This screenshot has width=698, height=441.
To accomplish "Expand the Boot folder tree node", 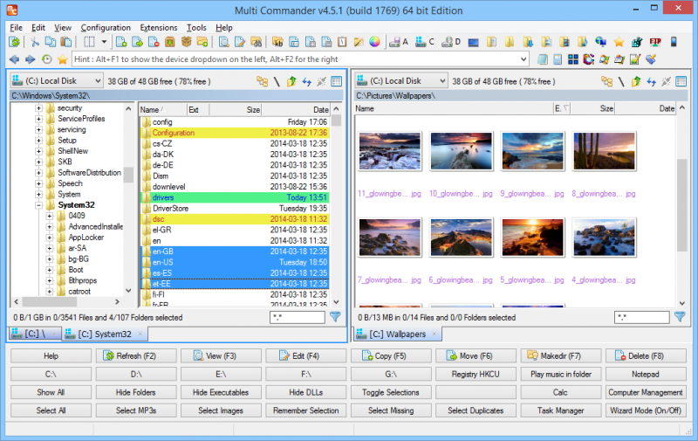I will (50, 270).
